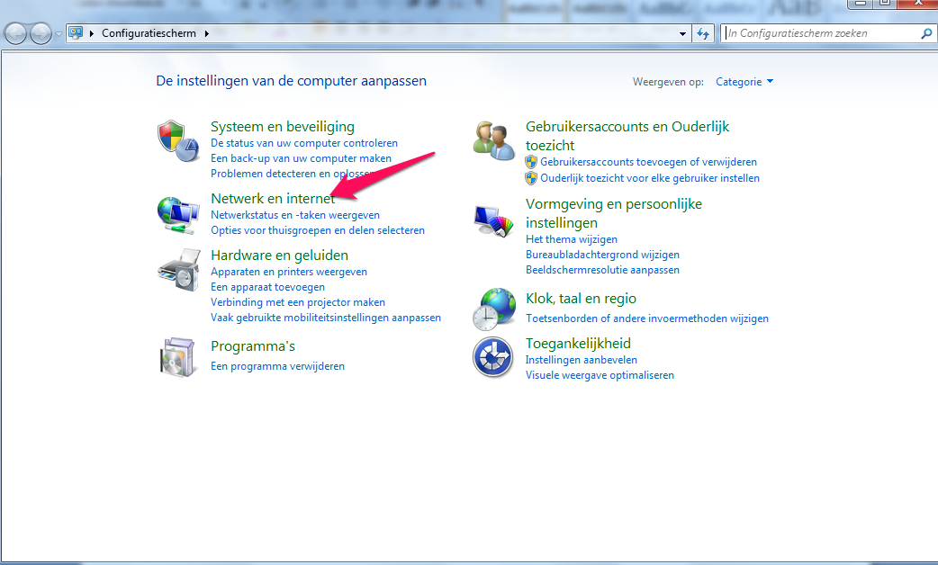This screenshot has height=565, width=938.
Task: Open Apparaten en printers weergeven
Action: click(x=289, y=272)
